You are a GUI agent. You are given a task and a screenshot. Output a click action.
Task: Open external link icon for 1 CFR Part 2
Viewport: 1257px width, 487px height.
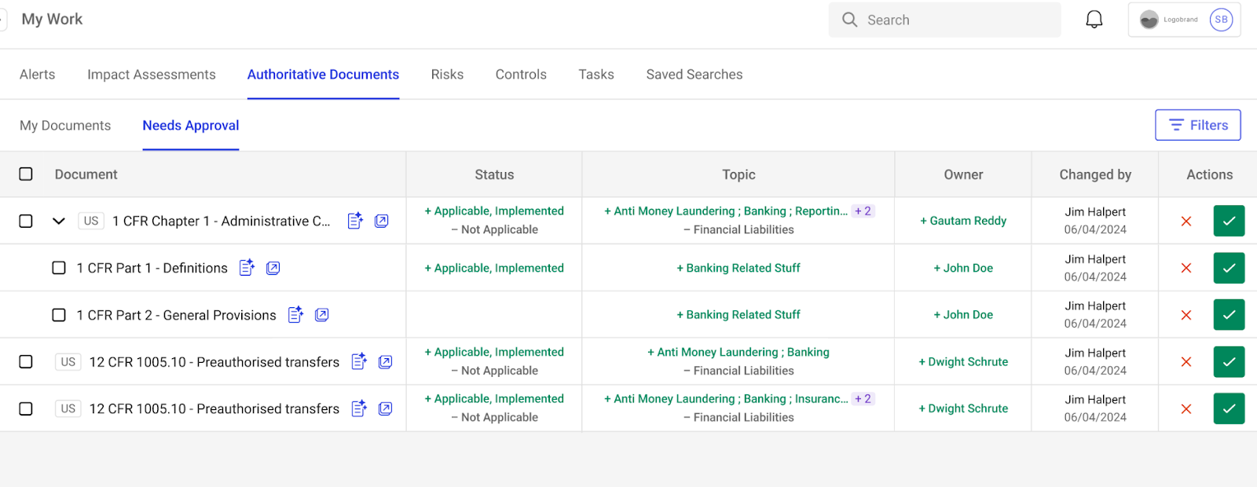point(321,315)
